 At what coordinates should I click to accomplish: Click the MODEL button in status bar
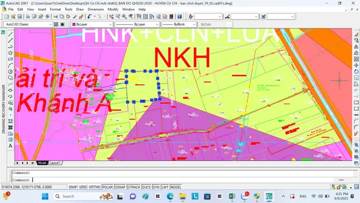pos(176,187)
